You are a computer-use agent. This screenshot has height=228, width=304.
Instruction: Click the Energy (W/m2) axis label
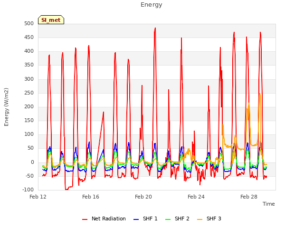click(x=6, y=107)
